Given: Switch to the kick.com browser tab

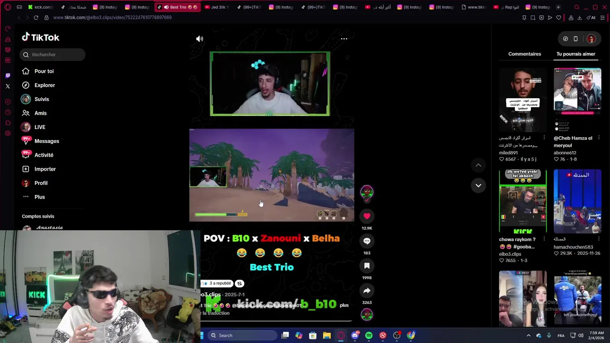Looking at the screenshot, I should pyautogui.click(x=41, y=7).
